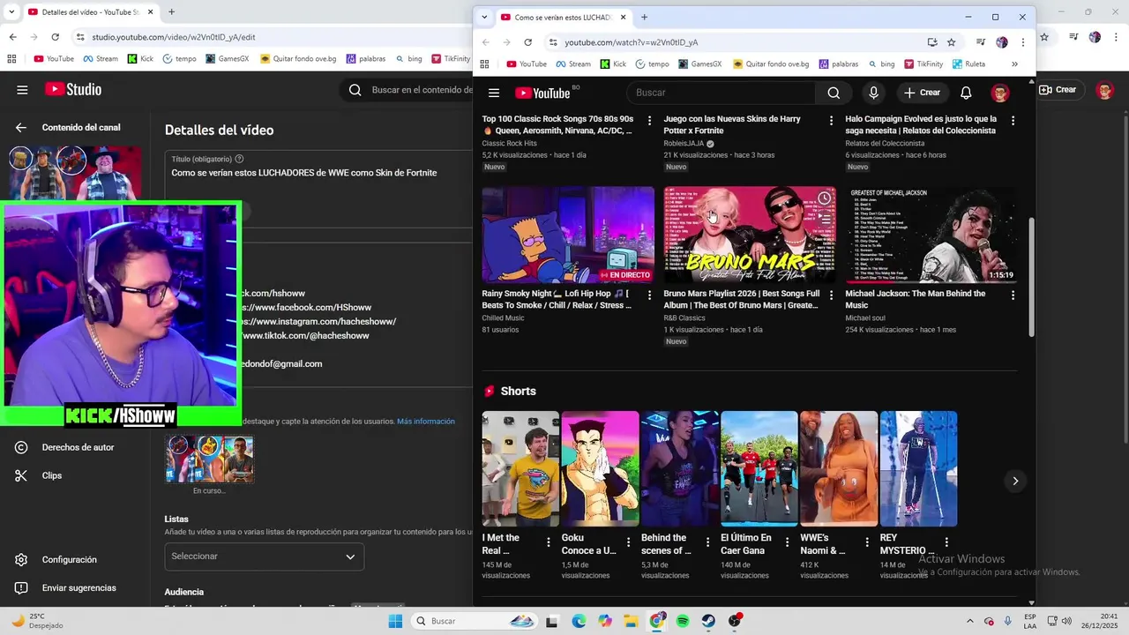Show next Shorts with right arrow
Image resolution: width=1129 pixels, height=635 pixels.
pos(1015,481)
